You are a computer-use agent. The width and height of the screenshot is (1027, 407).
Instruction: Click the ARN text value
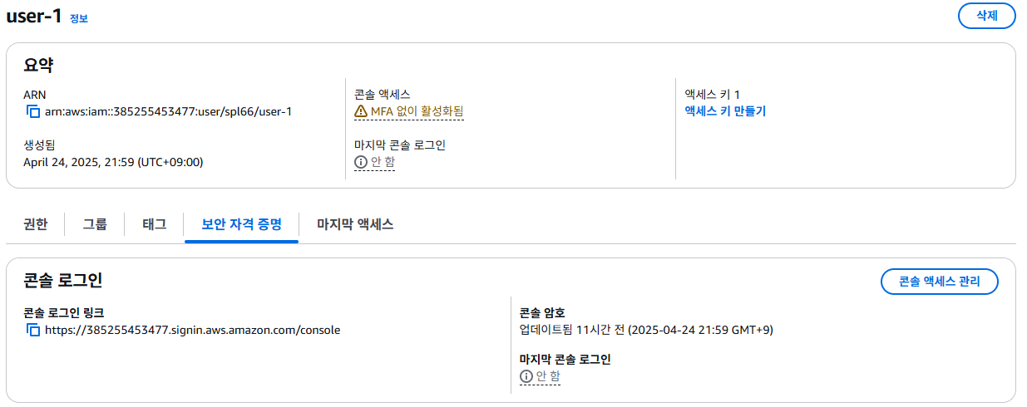tap(168, 111)
